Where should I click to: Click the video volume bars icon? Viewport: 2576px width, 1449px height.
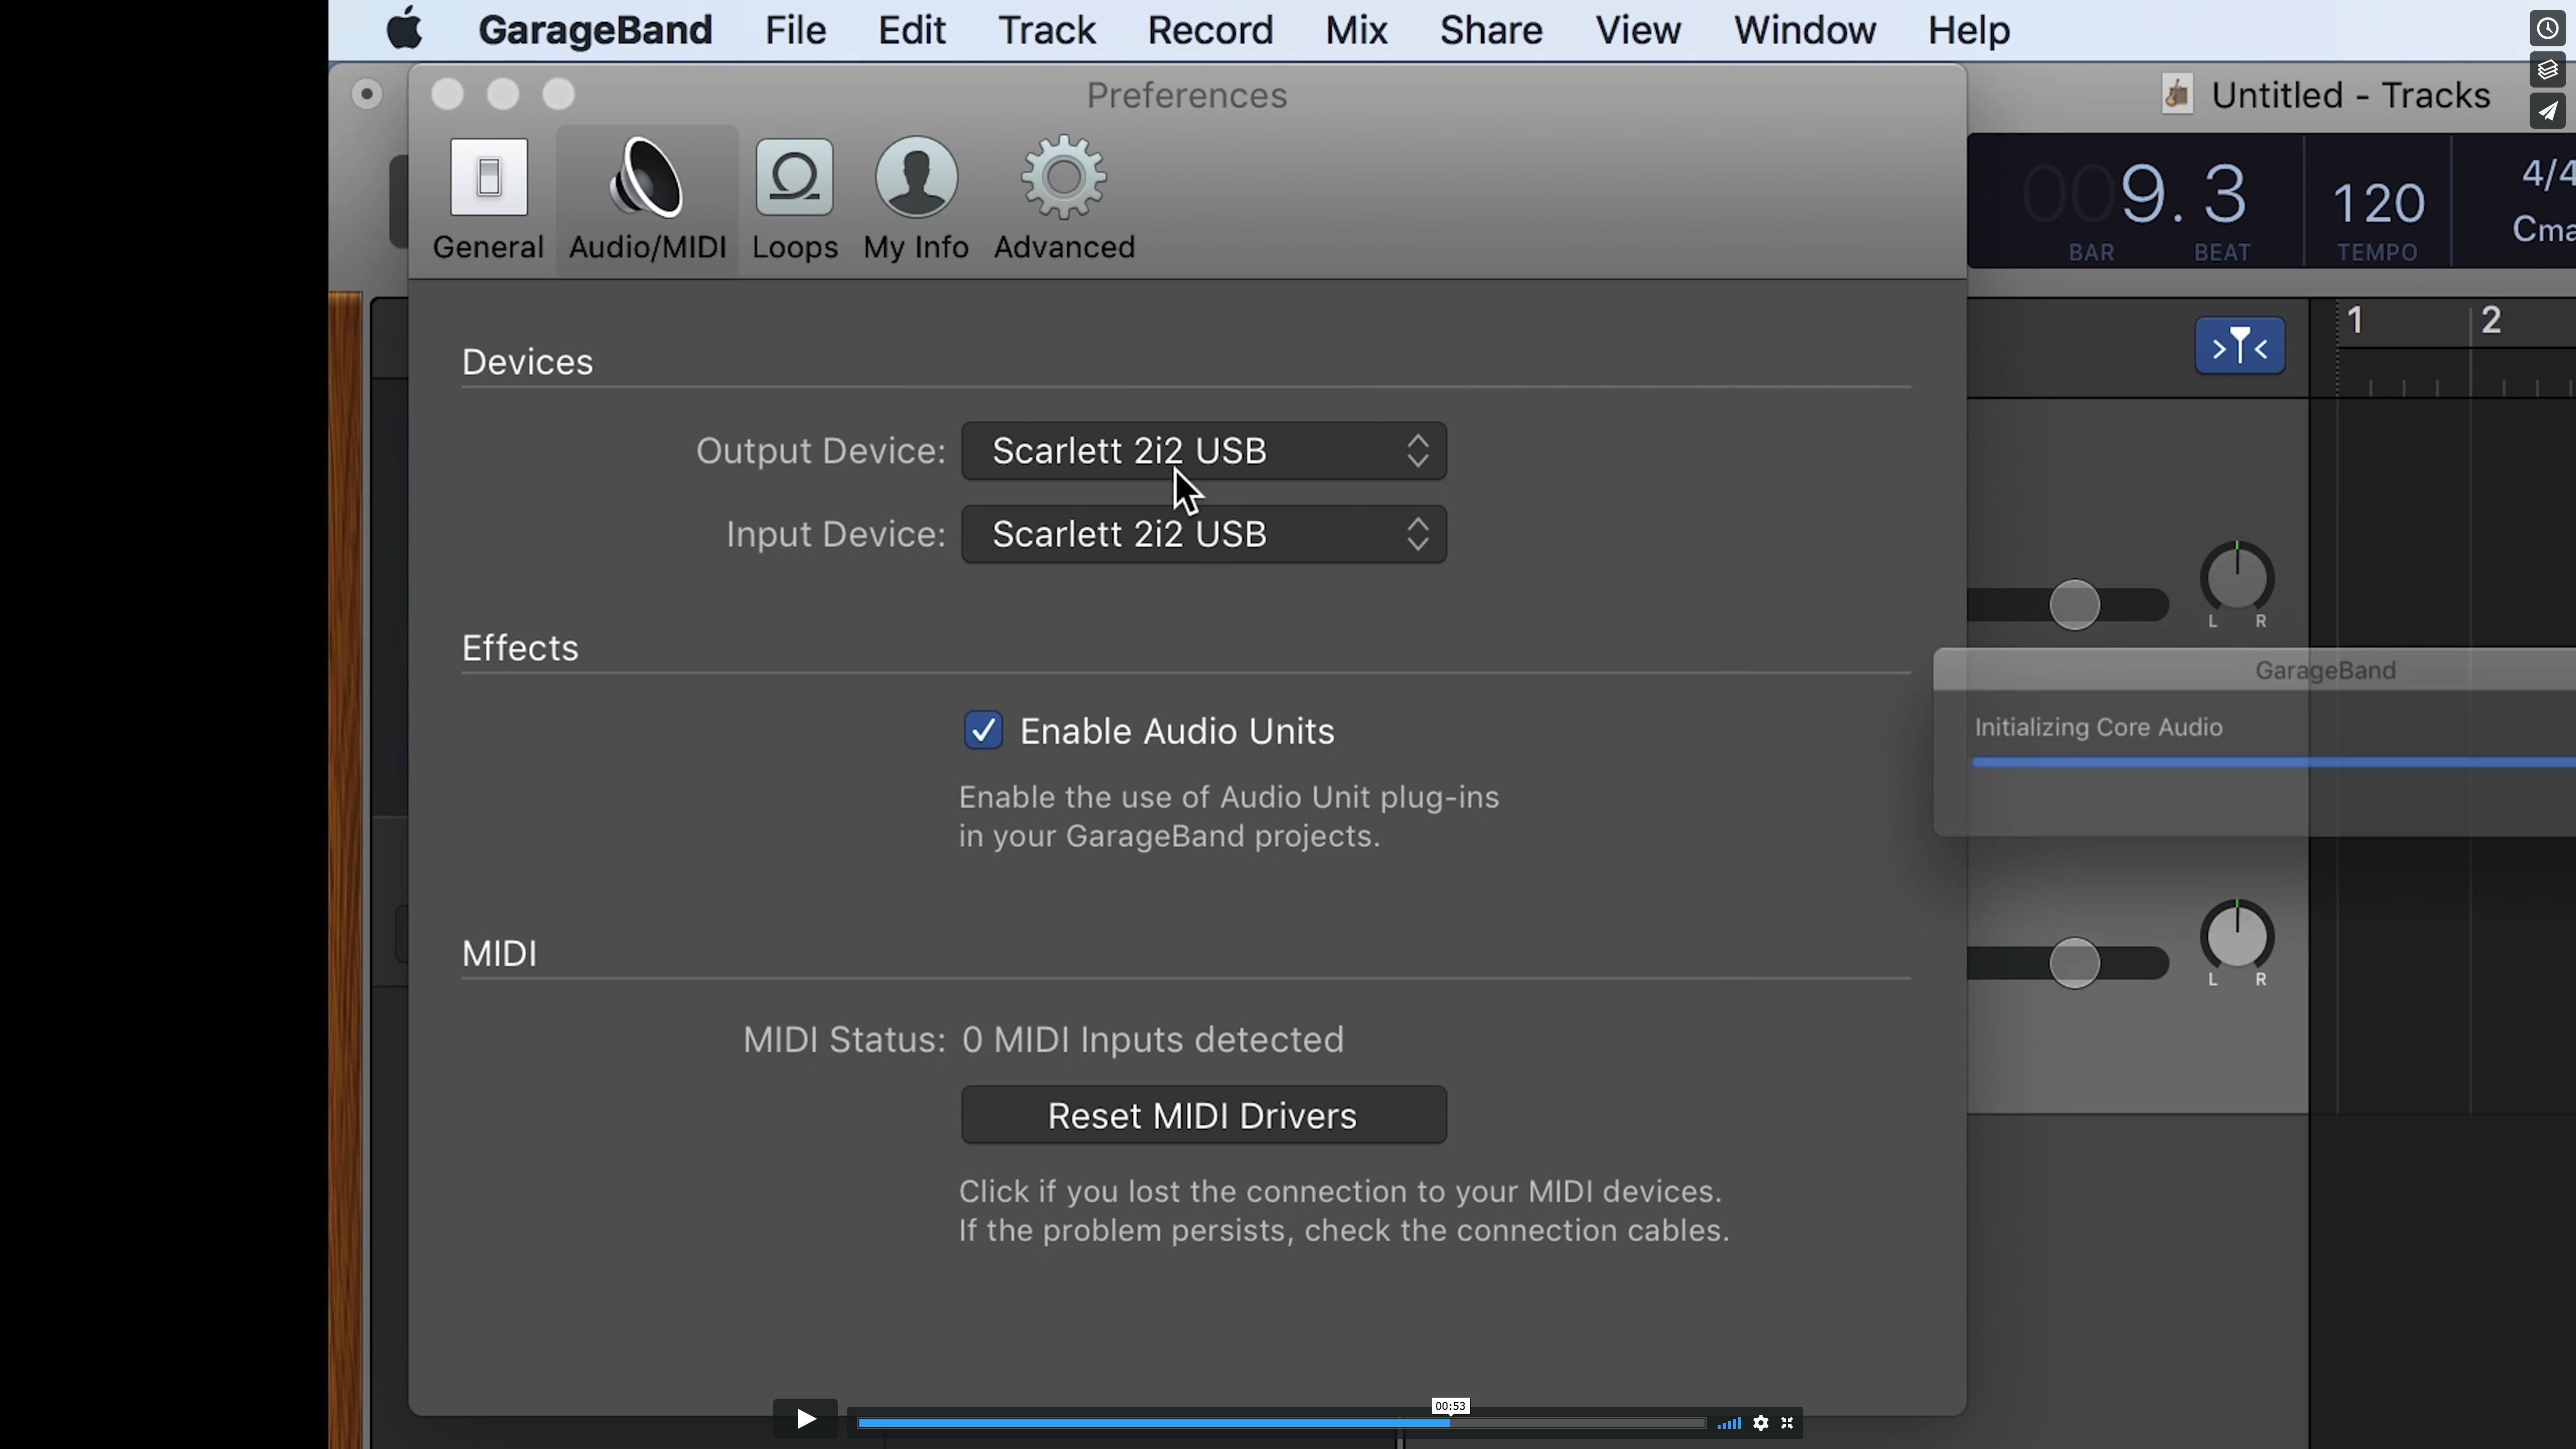pos(1729,1423)
